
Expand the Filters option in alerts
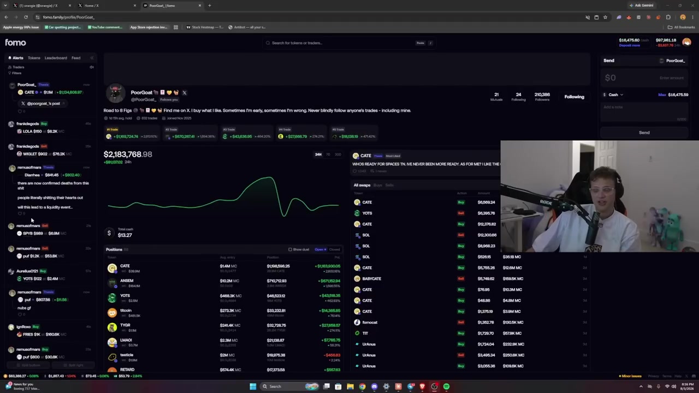point(15,73)
